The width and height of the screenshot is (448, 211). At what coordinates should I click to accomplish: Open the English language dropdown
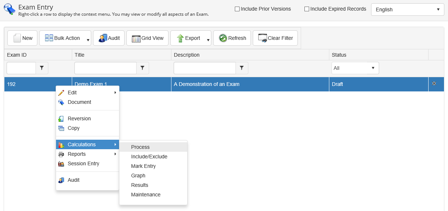[x=408, y=10]
